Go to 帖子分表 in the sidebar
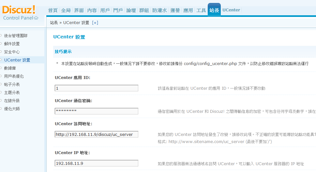The image size is (316, 172). pos(12,85)
